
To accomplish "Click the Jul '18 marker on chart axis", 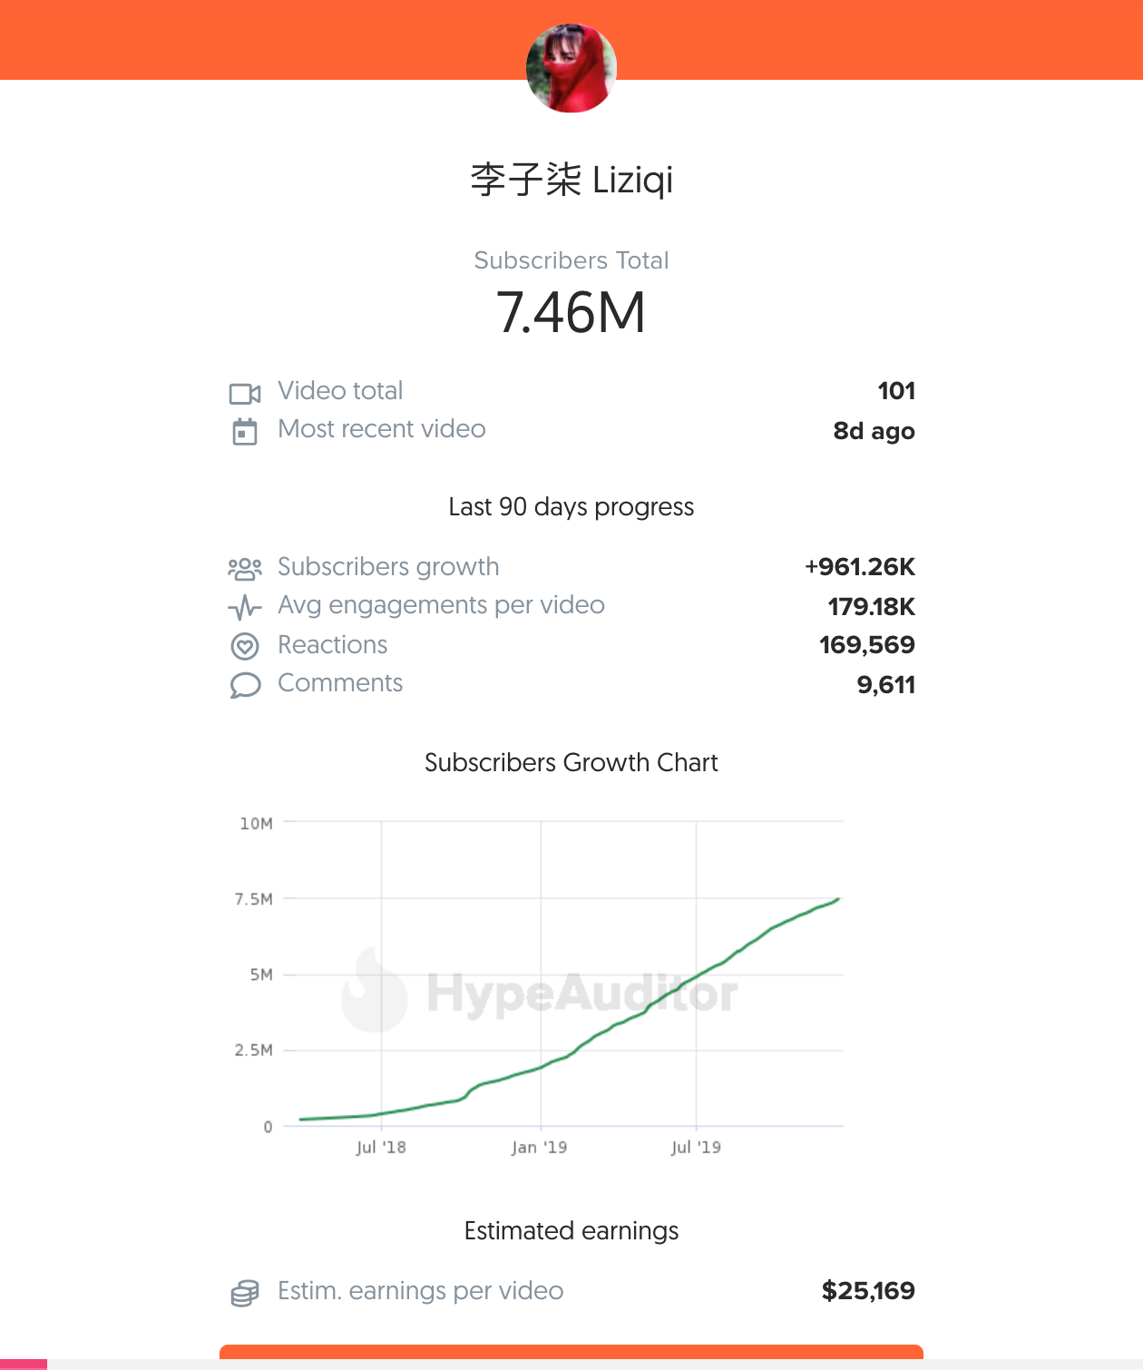I will (x=381, y=1147).
